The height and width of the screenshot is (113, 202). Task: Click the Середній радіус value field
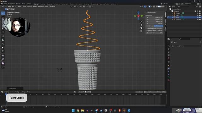click(x=154, y=30)
